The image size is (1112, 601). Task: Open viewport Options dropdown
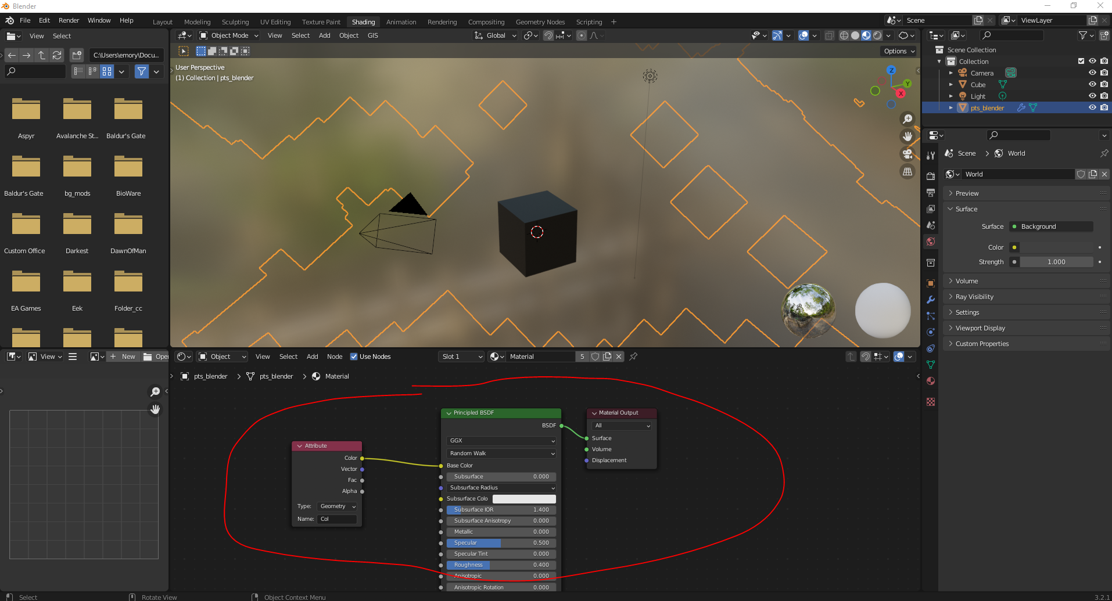click(x=899, y=51)
